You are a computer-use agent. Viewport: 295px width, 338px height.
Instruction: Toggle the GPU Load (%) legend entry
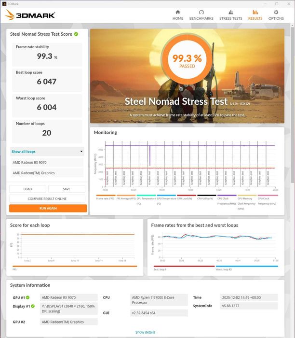point(187,197)
